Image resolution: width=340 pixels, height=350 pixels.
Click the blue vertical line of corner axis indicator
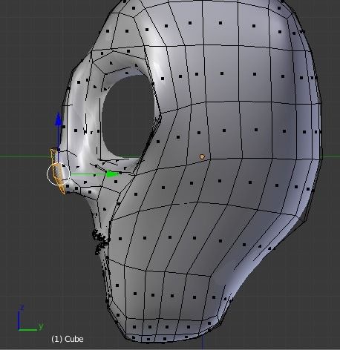[19, 320]
